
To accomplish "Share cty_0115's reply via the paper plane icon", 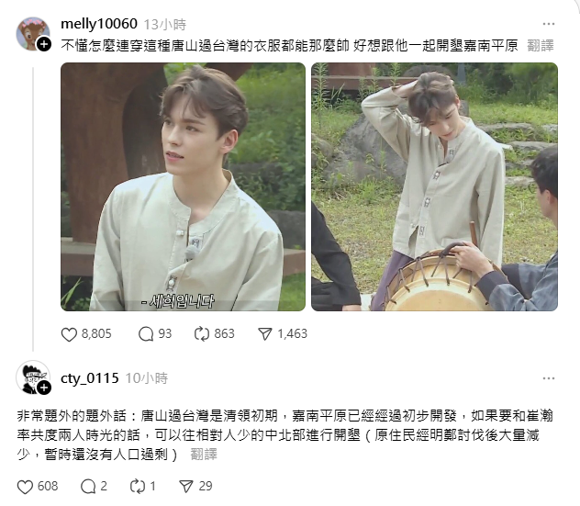I will pyautogui.click(x=186, y=487).
